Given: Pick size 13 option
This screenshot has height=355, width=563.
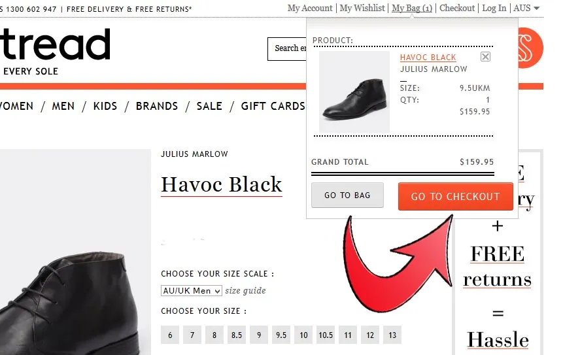Looking at the screenshot, I should click(392, 335).
